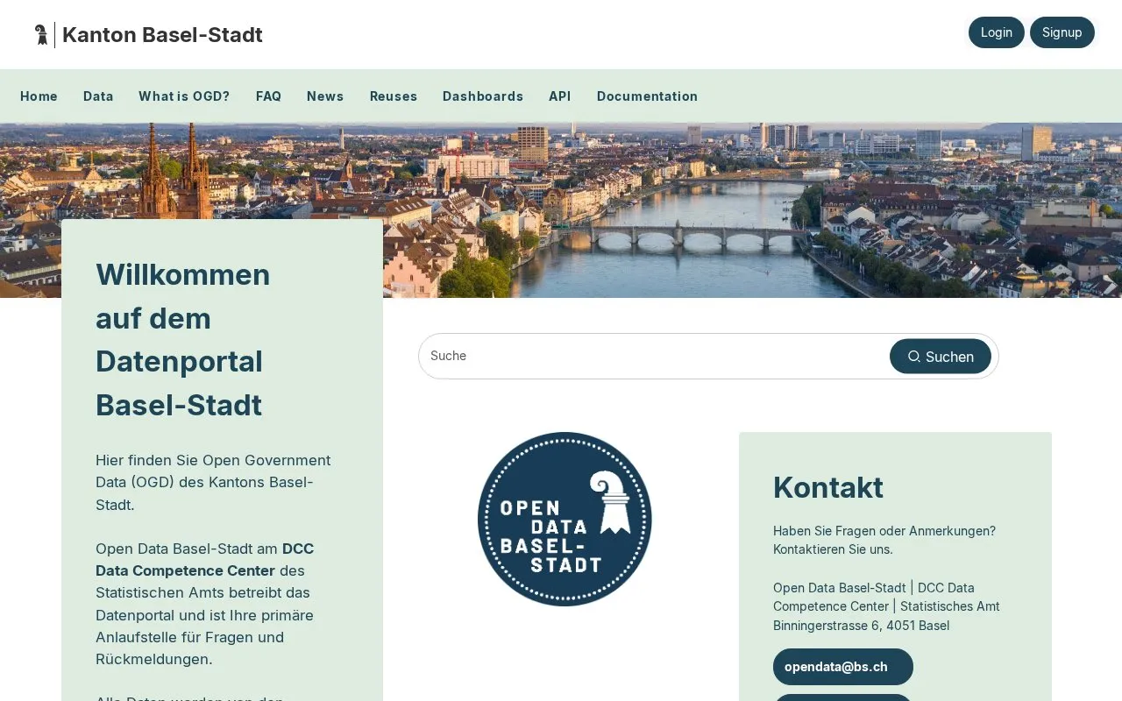The image size is (1122, 701).
Task: Click the text Haben Sie Fragen oder Anmerkungen?
Action: click(x=884, y=531)
